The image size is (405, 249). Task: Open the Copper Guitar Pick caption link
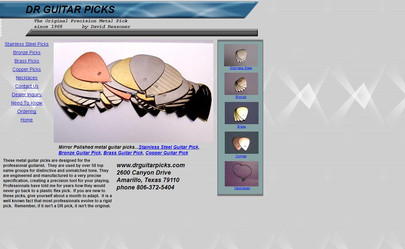coord(167,153)
